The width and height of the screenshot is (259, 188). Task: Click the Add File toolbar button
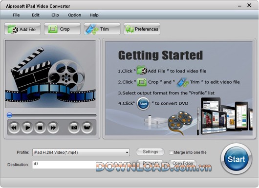click(x=22, y=29)
